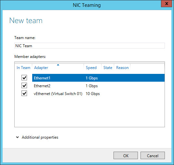The width and height of the screenshot is (174, 165).
Task: Sort list by Adapter column header
Action: [x=41, y=68]
